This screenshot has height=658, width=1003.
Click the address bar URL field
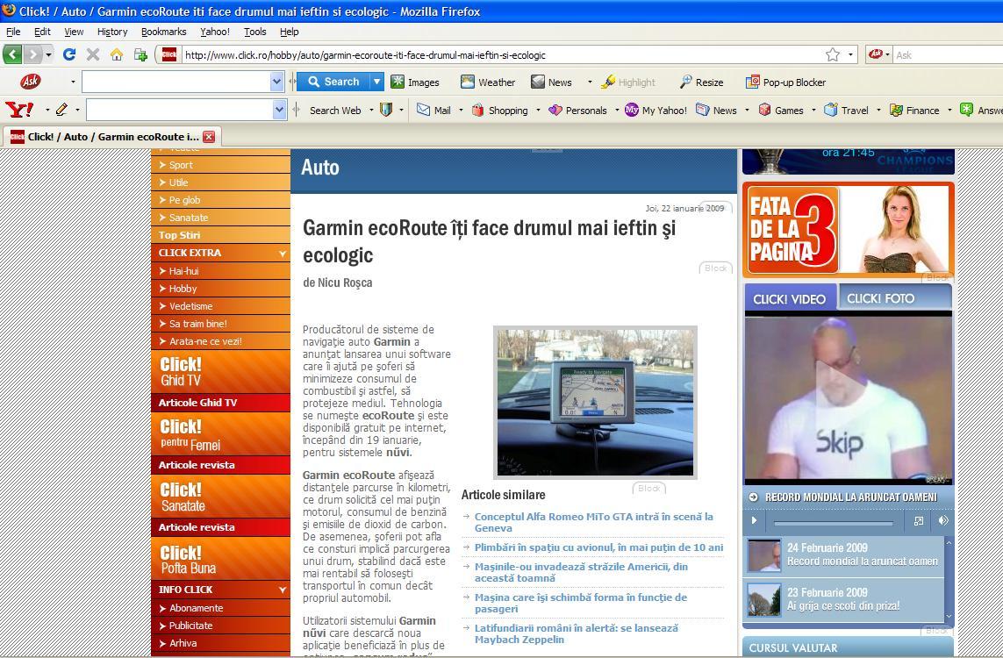502,55
